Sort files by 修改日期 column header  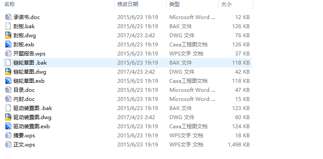[128, 4]
